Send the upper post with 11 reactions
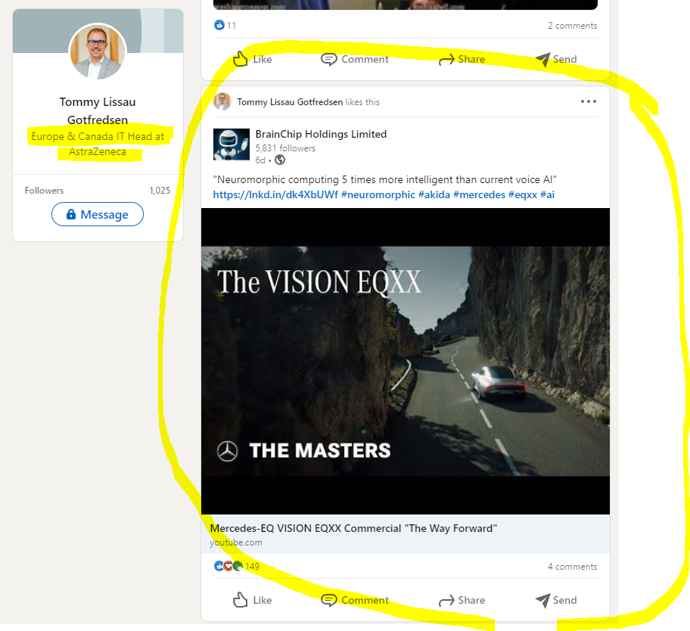Image resolution: width=690 pixels, height=631 pixels. [556, 59]
